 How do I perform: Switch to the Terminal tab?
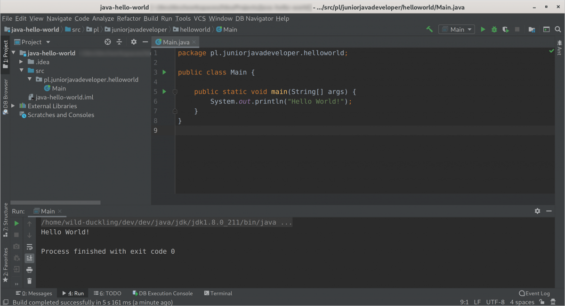[218, 293]
